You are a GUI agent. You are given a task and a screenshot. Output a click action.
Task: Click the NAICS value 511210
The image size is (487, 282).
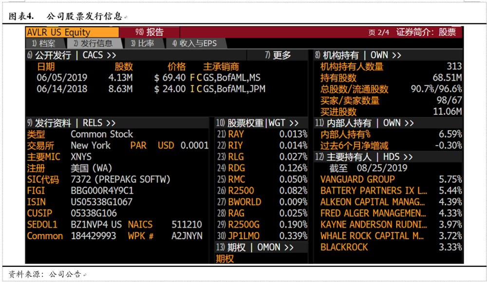(x=187, y=225)
